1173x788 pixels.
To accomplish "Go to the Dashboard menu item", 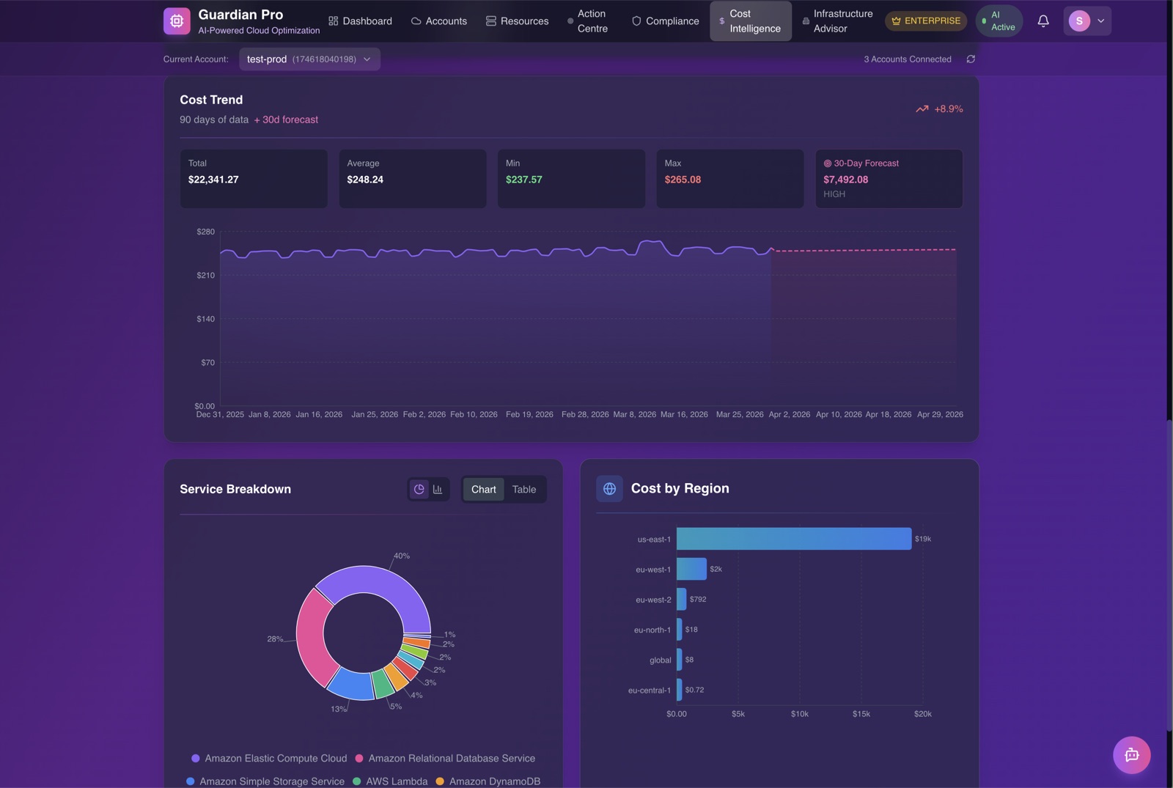I will pyautogui.click(x=360, y=21).
